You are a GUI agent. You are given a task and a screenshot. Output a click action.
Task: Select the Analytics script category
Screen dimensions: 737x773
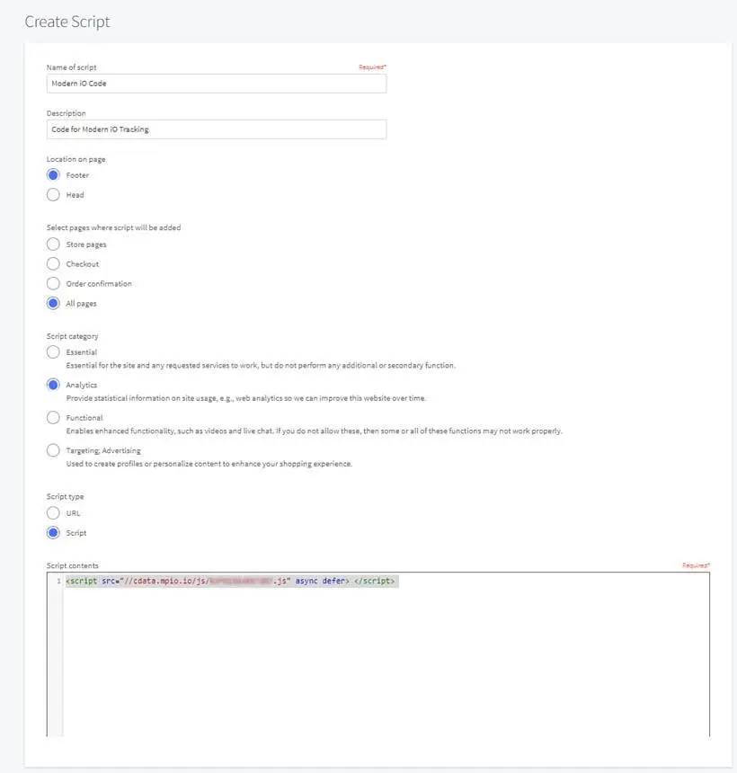pyautogui.click(x=53, y=385)
